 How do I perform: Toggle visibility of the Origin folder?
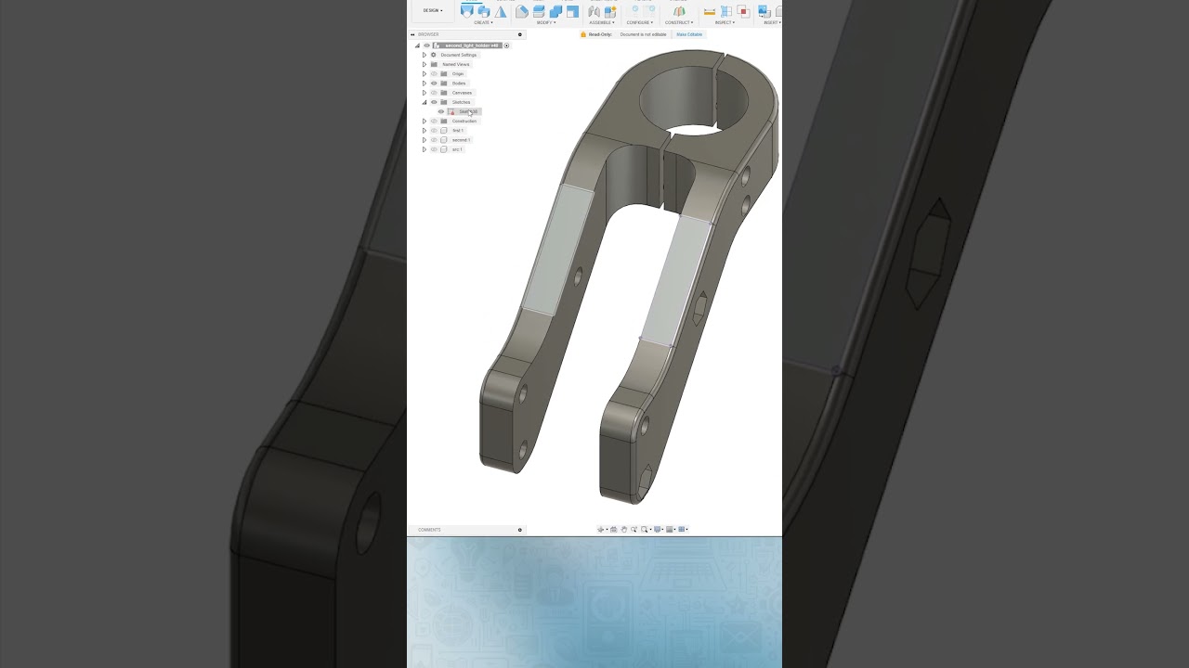pos(434,73)
